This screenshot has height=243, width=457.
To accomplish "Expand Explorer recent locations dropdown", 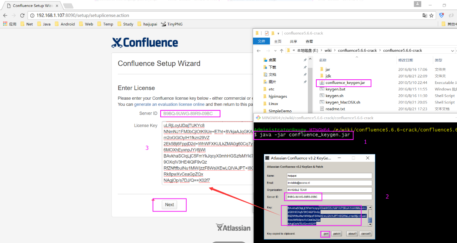I will 275,51.
